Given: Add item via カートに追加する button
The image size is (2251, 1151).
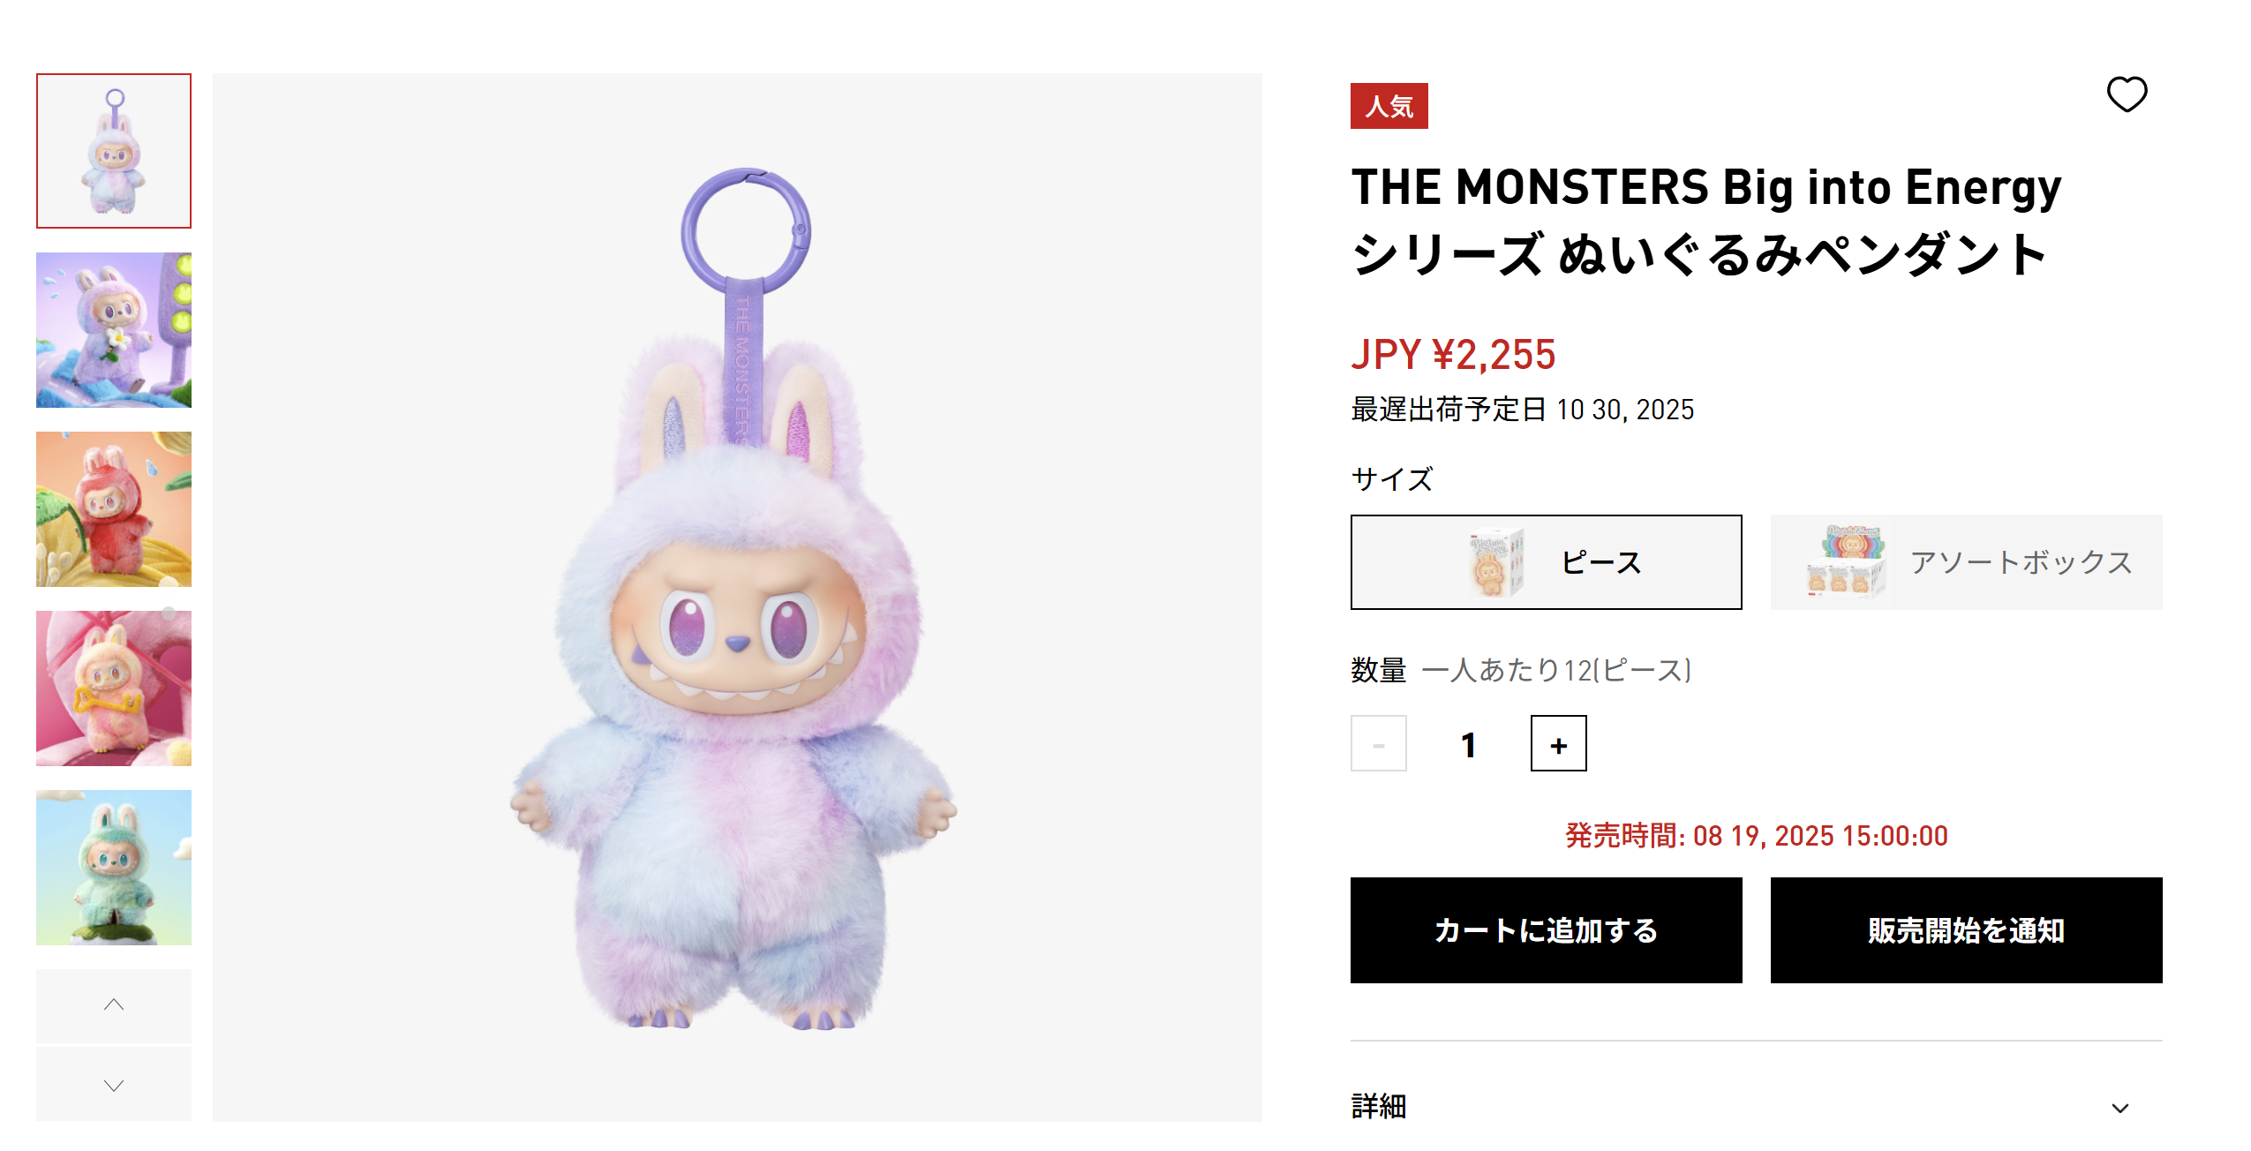Looking at the screenshot, I should pos(1546,929).
